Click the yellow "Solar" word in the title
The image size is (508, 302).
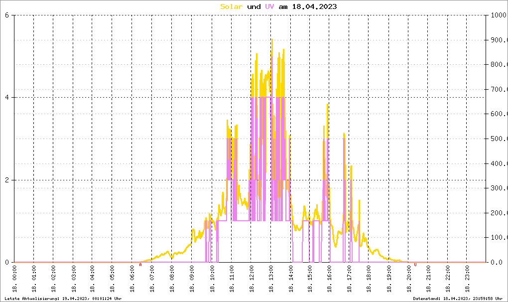click(x=232, y=6)
